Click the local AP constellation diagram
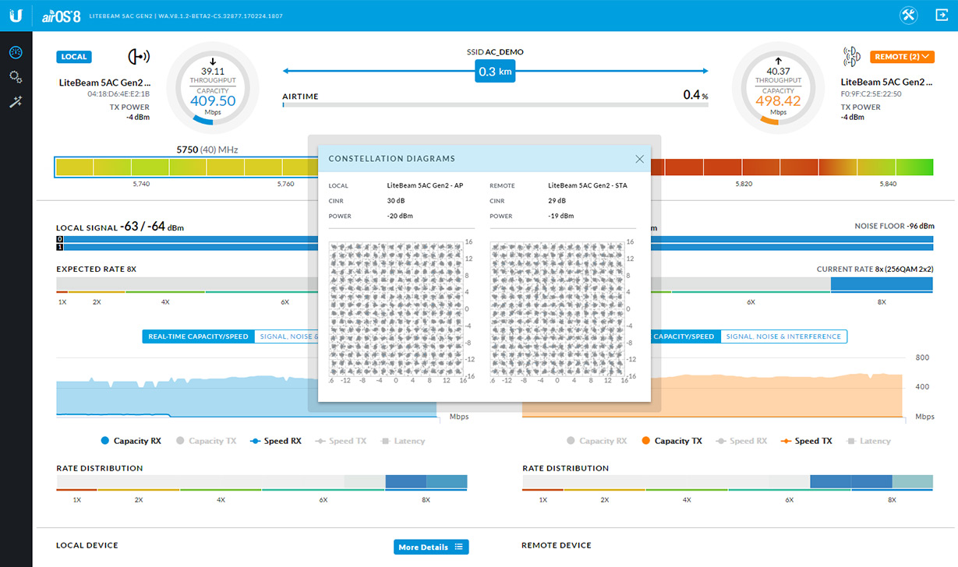This screenshot has height=567, width=958. pos(395,308)
